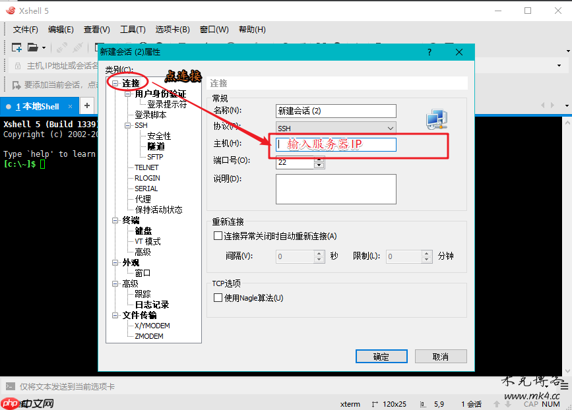Click the help question mark in the dialog titlebar

click(x=429, y=51)
